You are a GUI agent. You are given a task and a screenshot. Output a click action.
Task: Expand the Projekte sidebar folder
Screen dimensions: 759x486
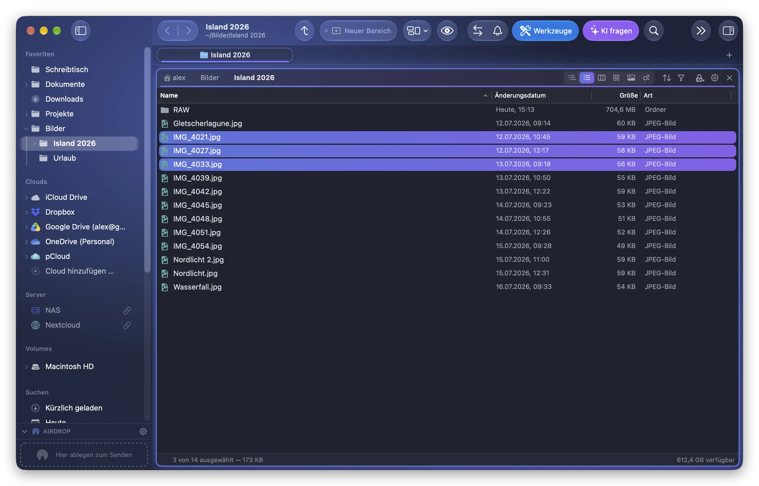pyautogui.click(x=27, y=114)
